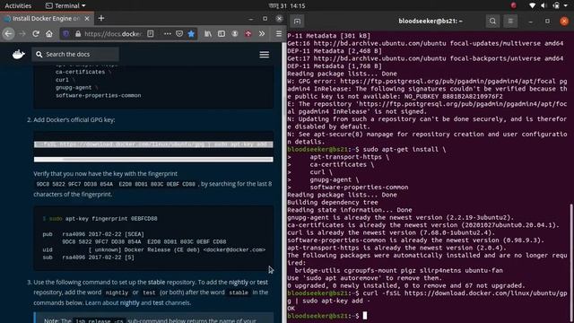Click battery icon in system tray
Image resolution: width=574 pixels, height=323 pixels.
coord(556,5)
